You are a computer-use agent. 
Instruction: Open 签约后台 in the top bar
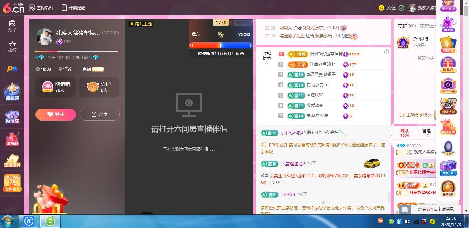(41, 8)
